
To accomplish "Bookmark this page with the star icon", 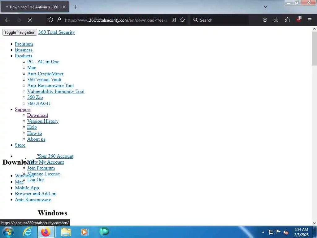I will coord(182,20).
